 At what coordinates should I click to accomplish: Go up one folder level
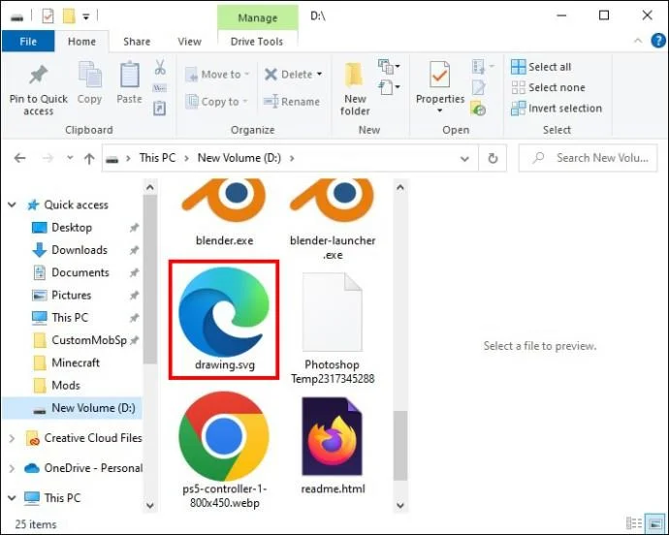(x=89, y=159)
